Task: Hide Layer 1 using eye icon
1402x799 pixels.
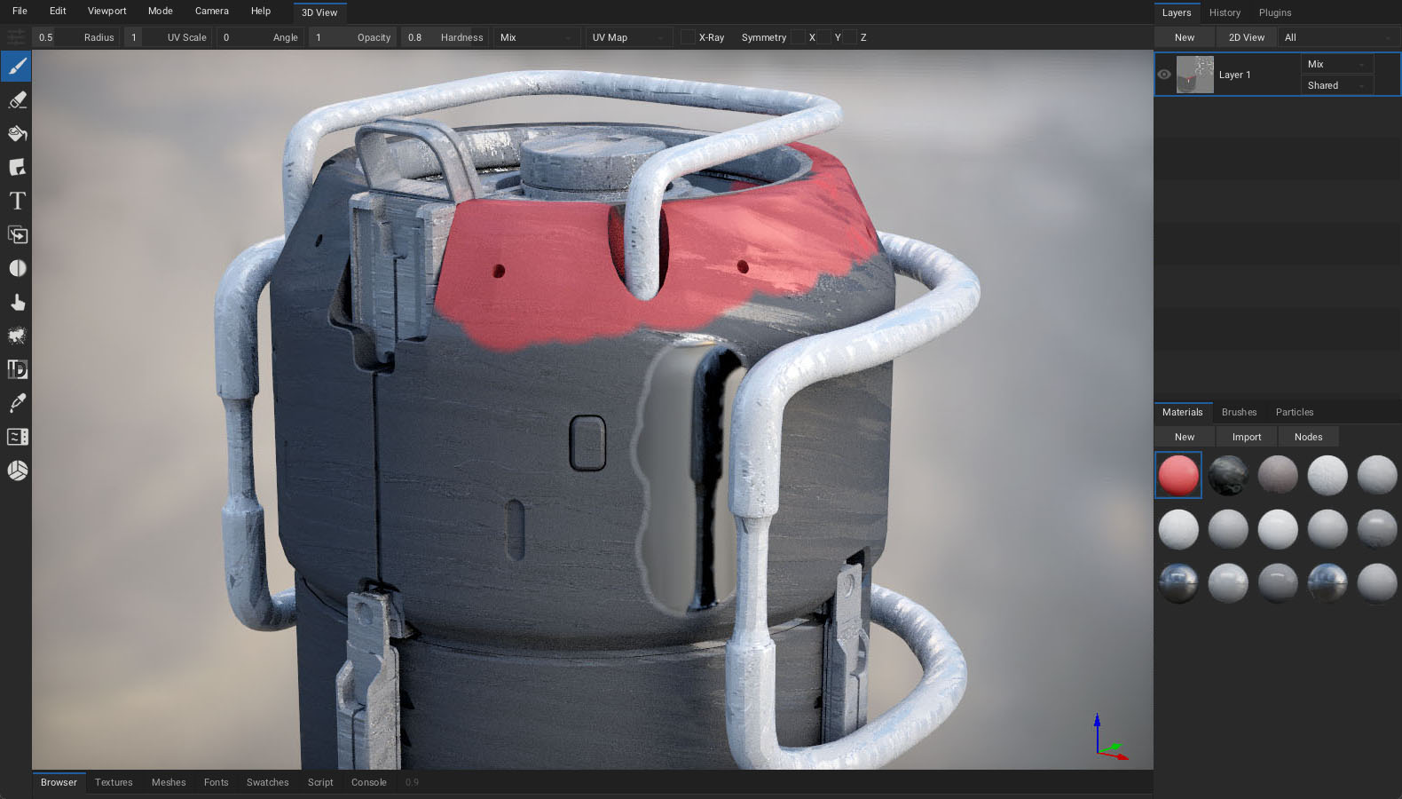Action: (1164, 75)
